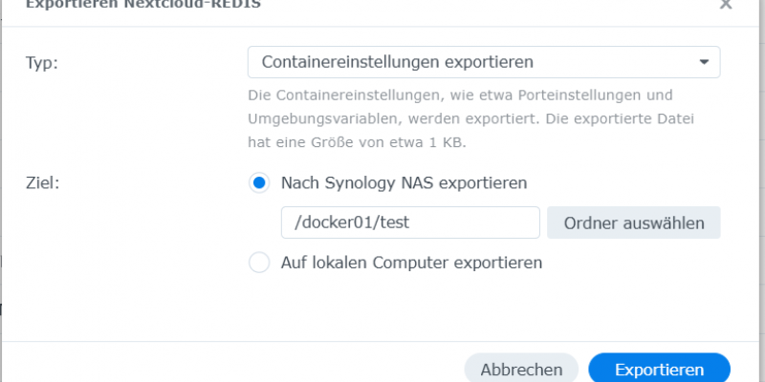Click the text label Nach Synology NAS exportieren
The height and width of the screenshot is (382, 765).
point(404,182)
